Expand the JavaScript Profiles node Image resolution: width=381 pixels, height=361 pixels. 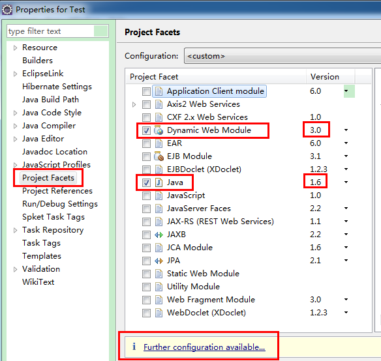coord(15,165)
